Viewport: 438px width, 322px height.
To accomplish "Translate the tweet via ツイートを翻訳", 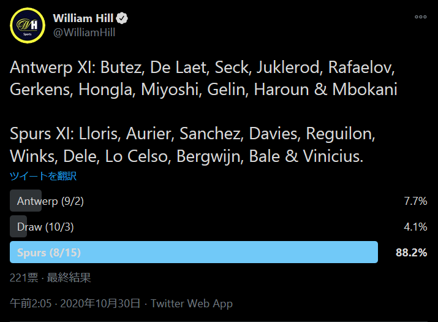I will click(x=43, y=176).
